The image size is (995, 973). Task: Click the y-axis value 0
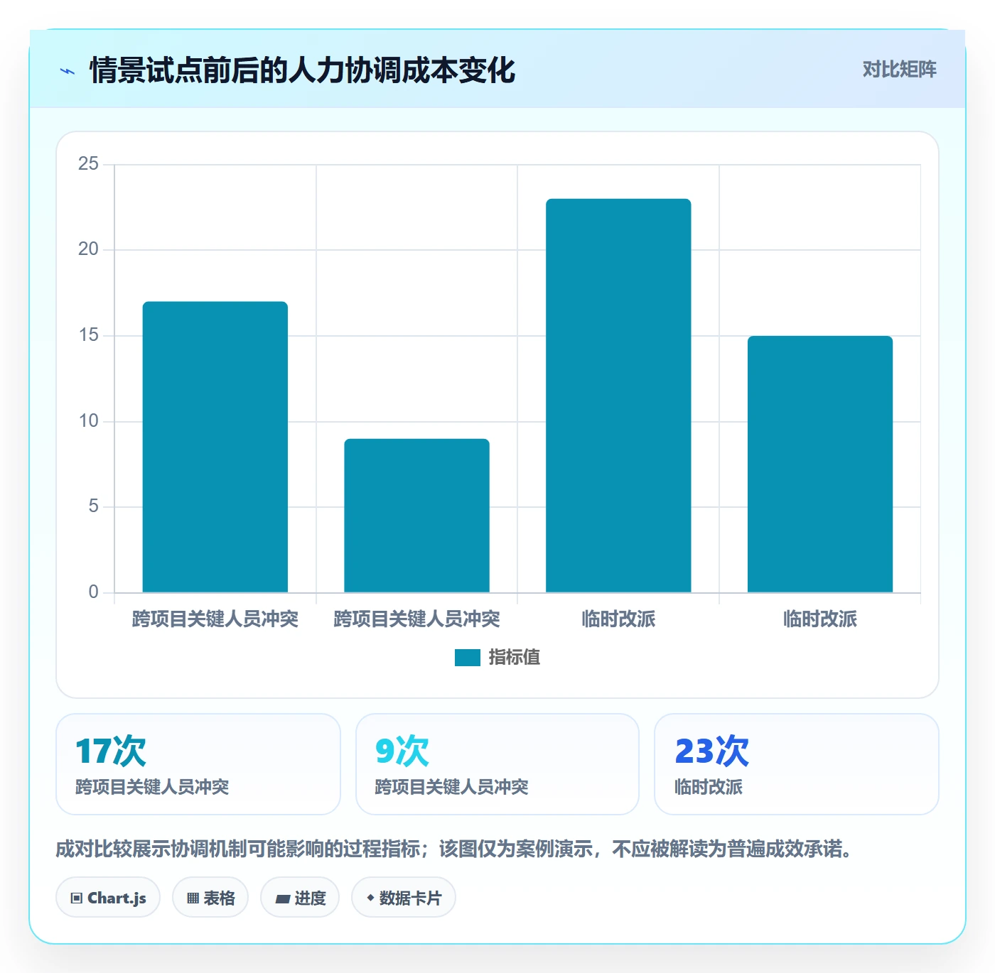pos(93,592)
